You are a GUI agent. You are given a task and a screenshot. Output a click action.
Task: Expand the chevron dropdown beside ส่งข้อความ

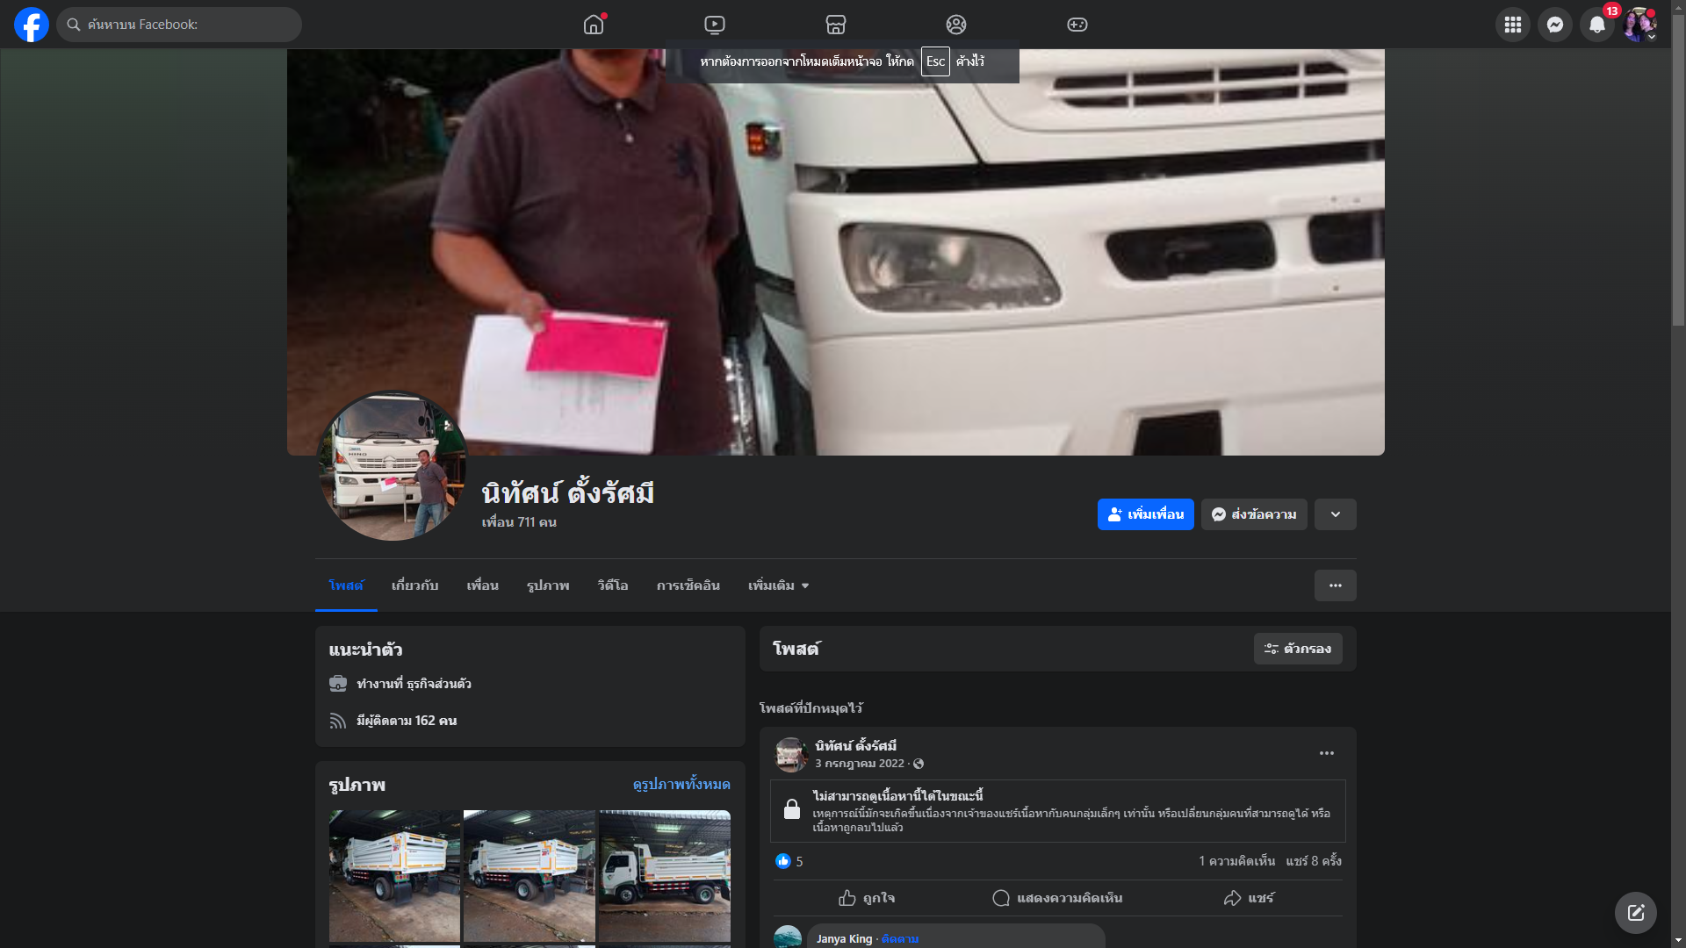pyautogui.click(x=1335, y=514)
